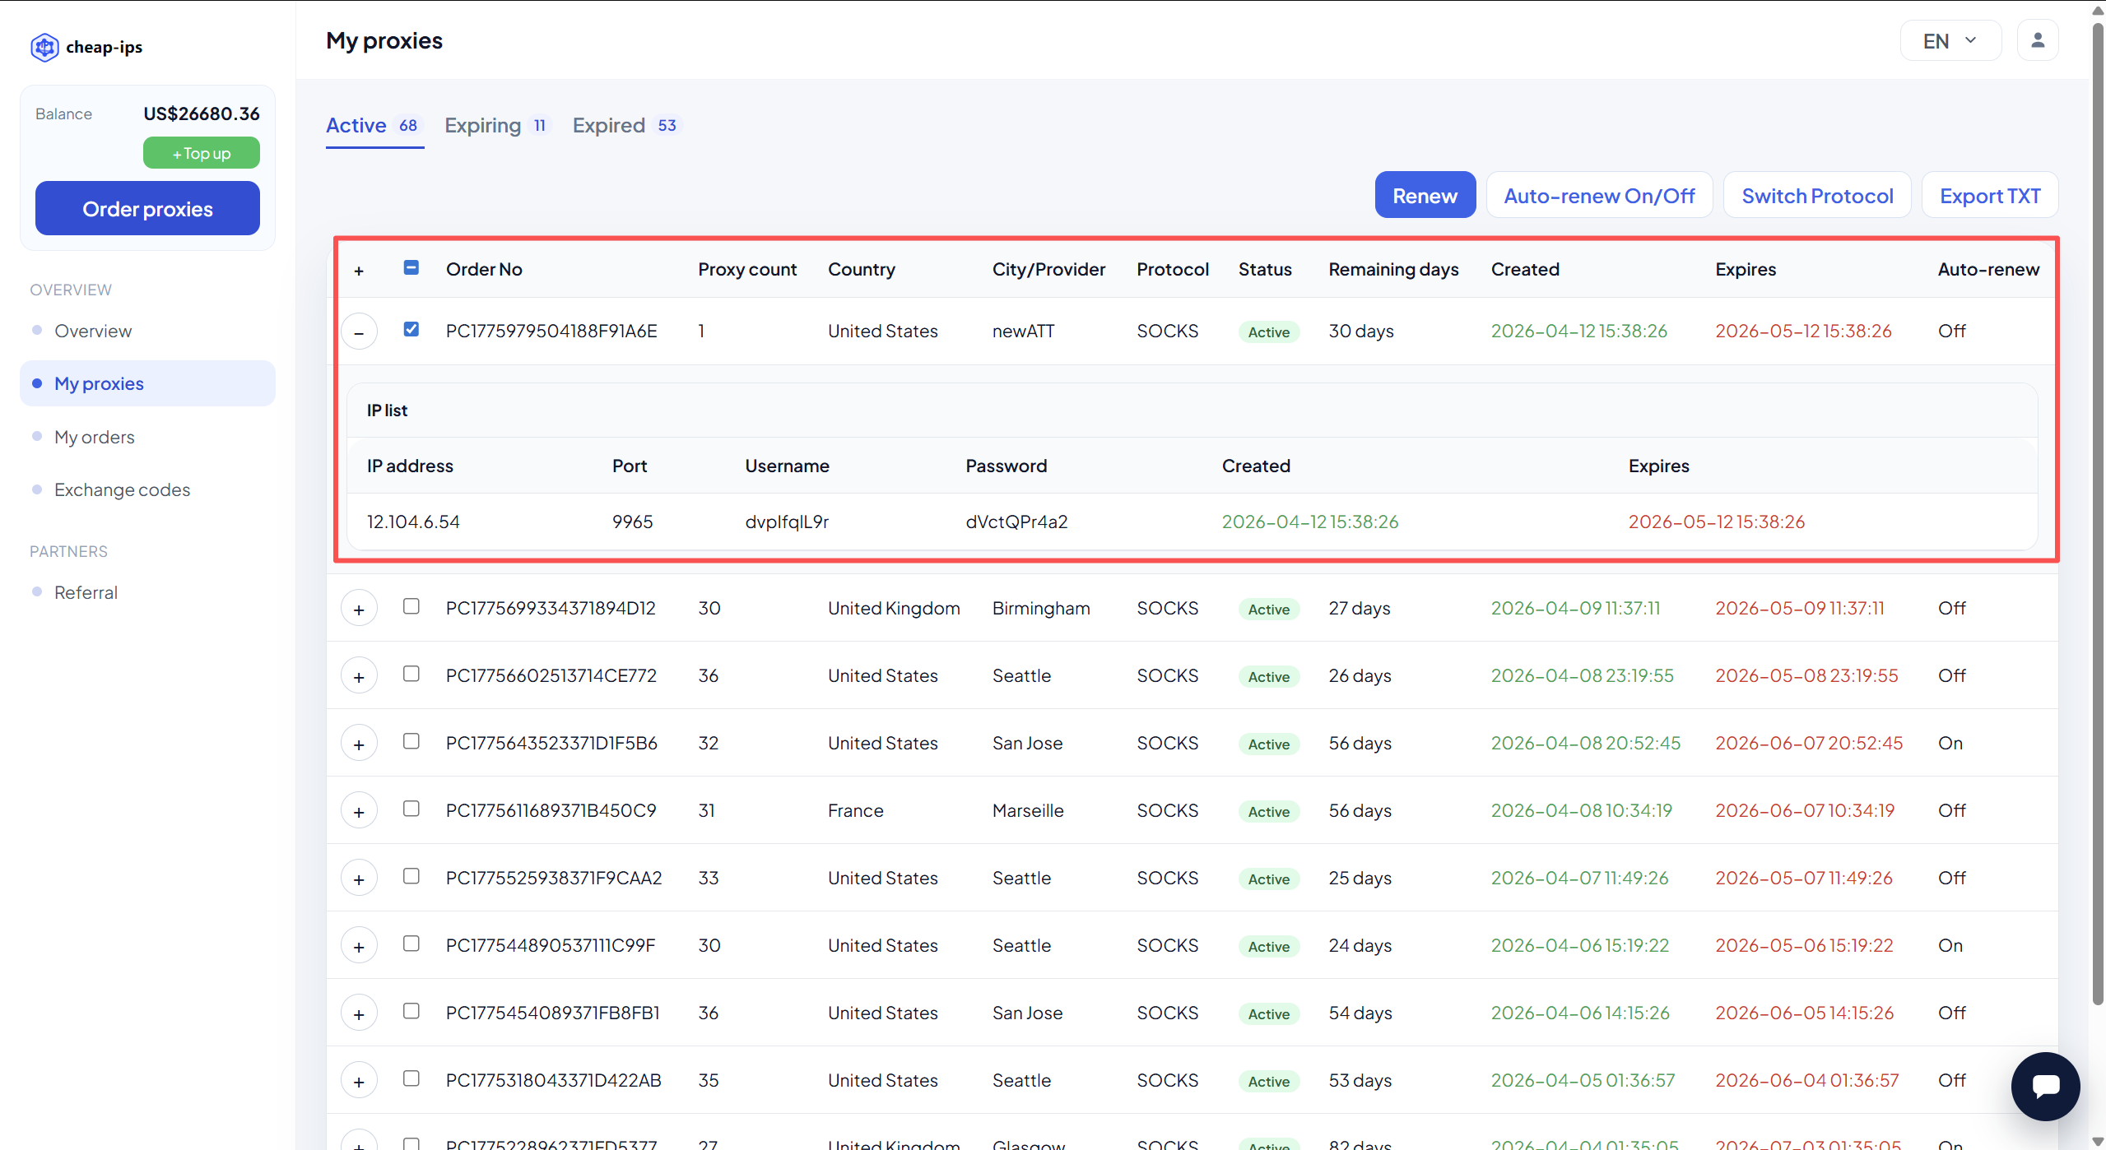Expand order PC177531804337ID422AB row
Viewport: 2106px width, 1150px height.
[359, 1082]
